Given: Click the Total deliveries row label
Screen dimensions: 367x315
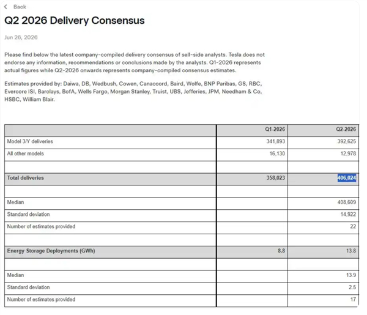Looking at the screenshot, I should pos(25,178).
